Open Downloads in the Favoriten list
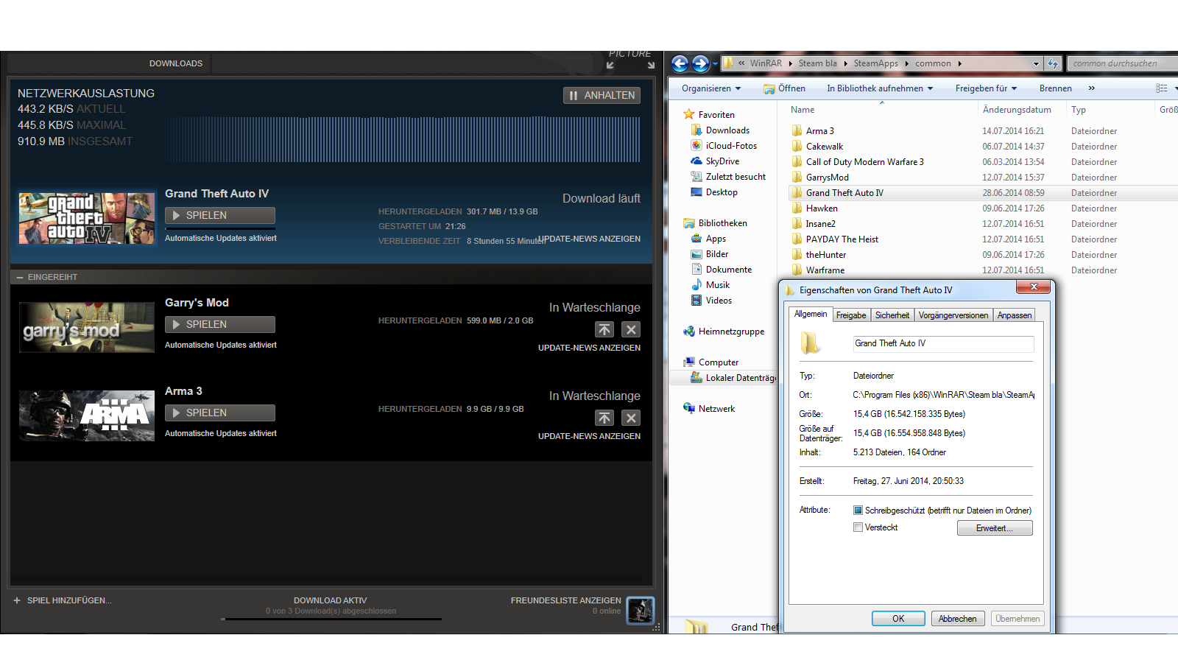1178x663 pixels. [x=727, y=130]
